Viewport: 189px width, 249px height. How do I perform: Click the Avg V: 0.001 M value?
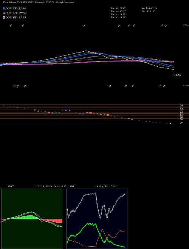[x=149, y=8]
